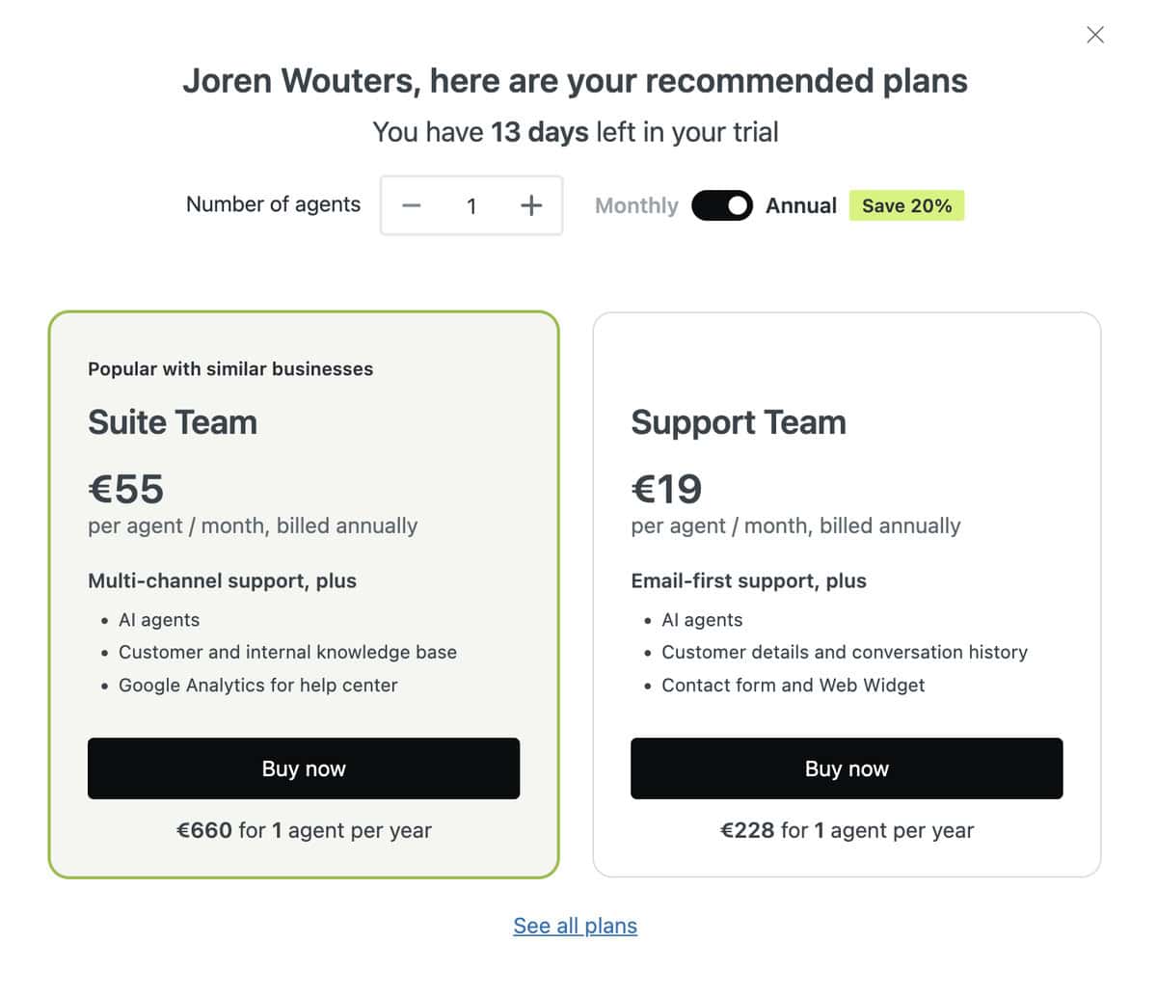This screenshot has height=997, width=1157.
Task: Open the See all plans link
Action: (575, 926)
